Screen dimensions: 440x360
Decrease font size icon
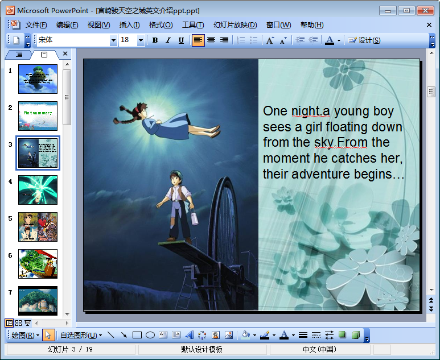tap(283, 40)
